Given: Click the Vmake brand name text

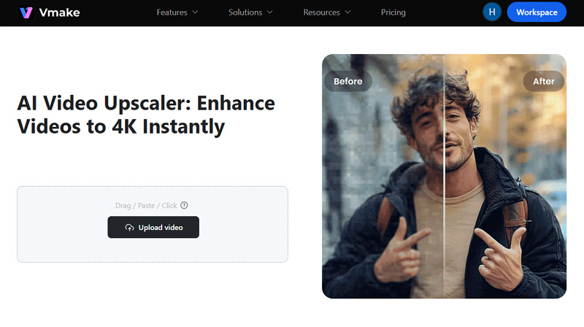Looking at the screenshot, I should (x=59, y=12).
